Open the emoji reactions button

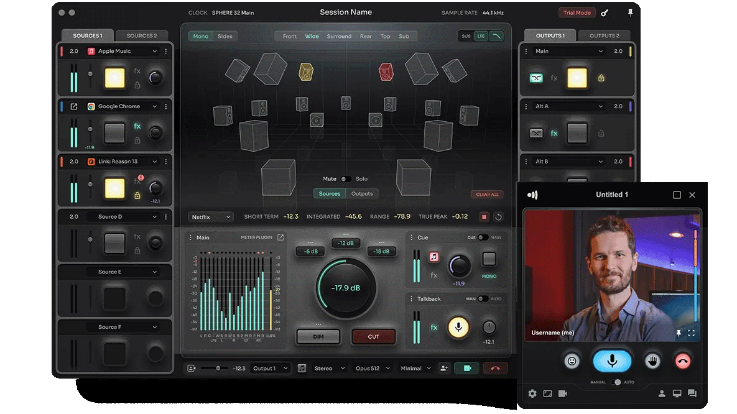click(573, 361)
